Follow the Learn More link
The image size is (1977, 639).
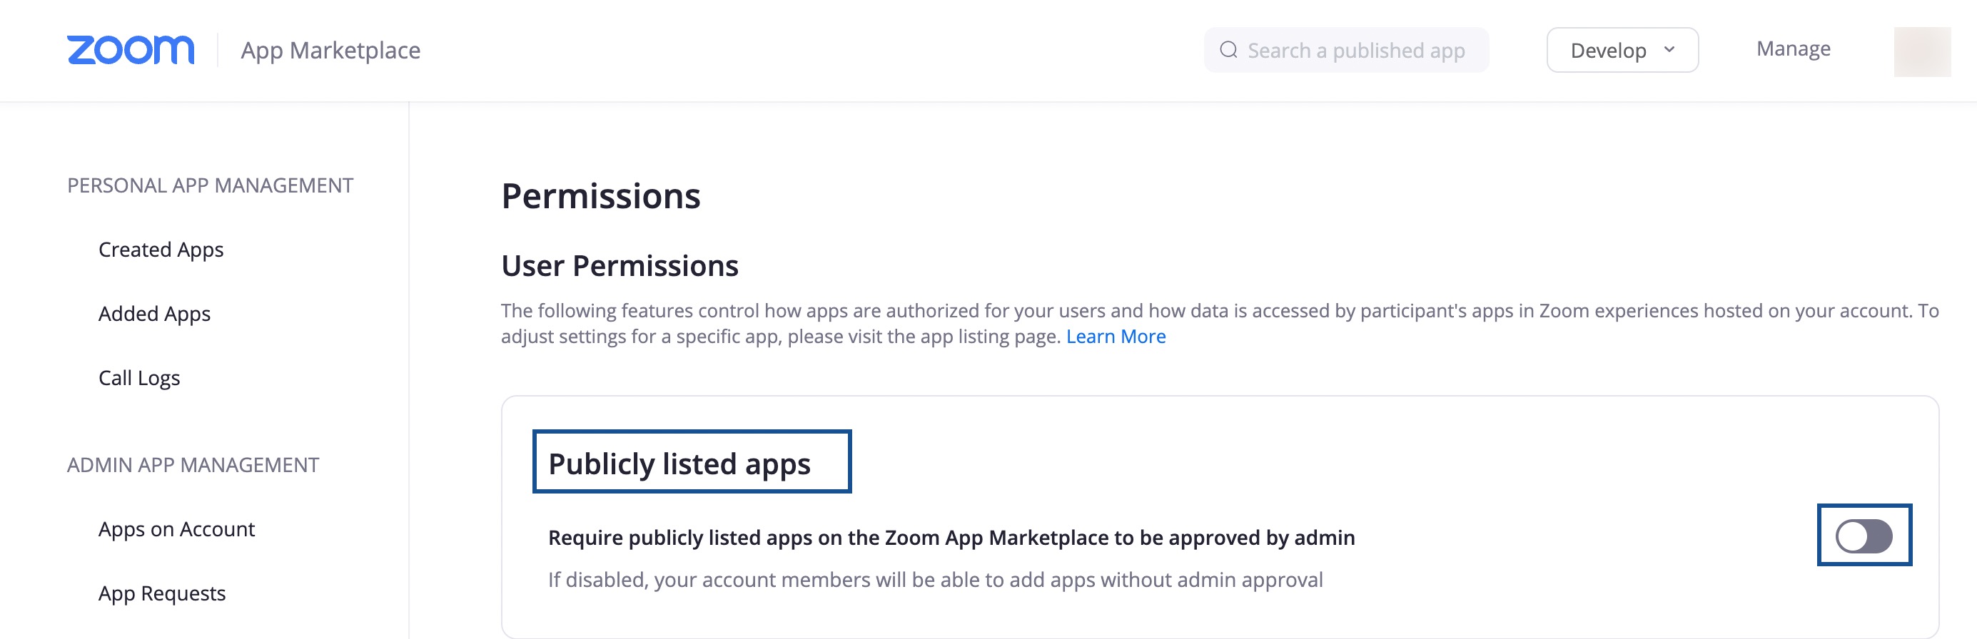pyautogui.click(x=1115, y=337)
